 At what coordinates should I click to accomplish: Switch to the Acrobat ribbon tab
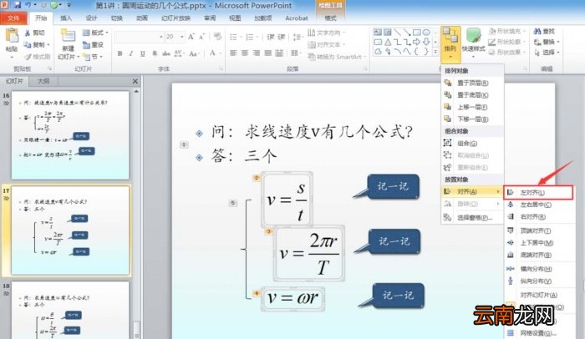coord(297,18)
